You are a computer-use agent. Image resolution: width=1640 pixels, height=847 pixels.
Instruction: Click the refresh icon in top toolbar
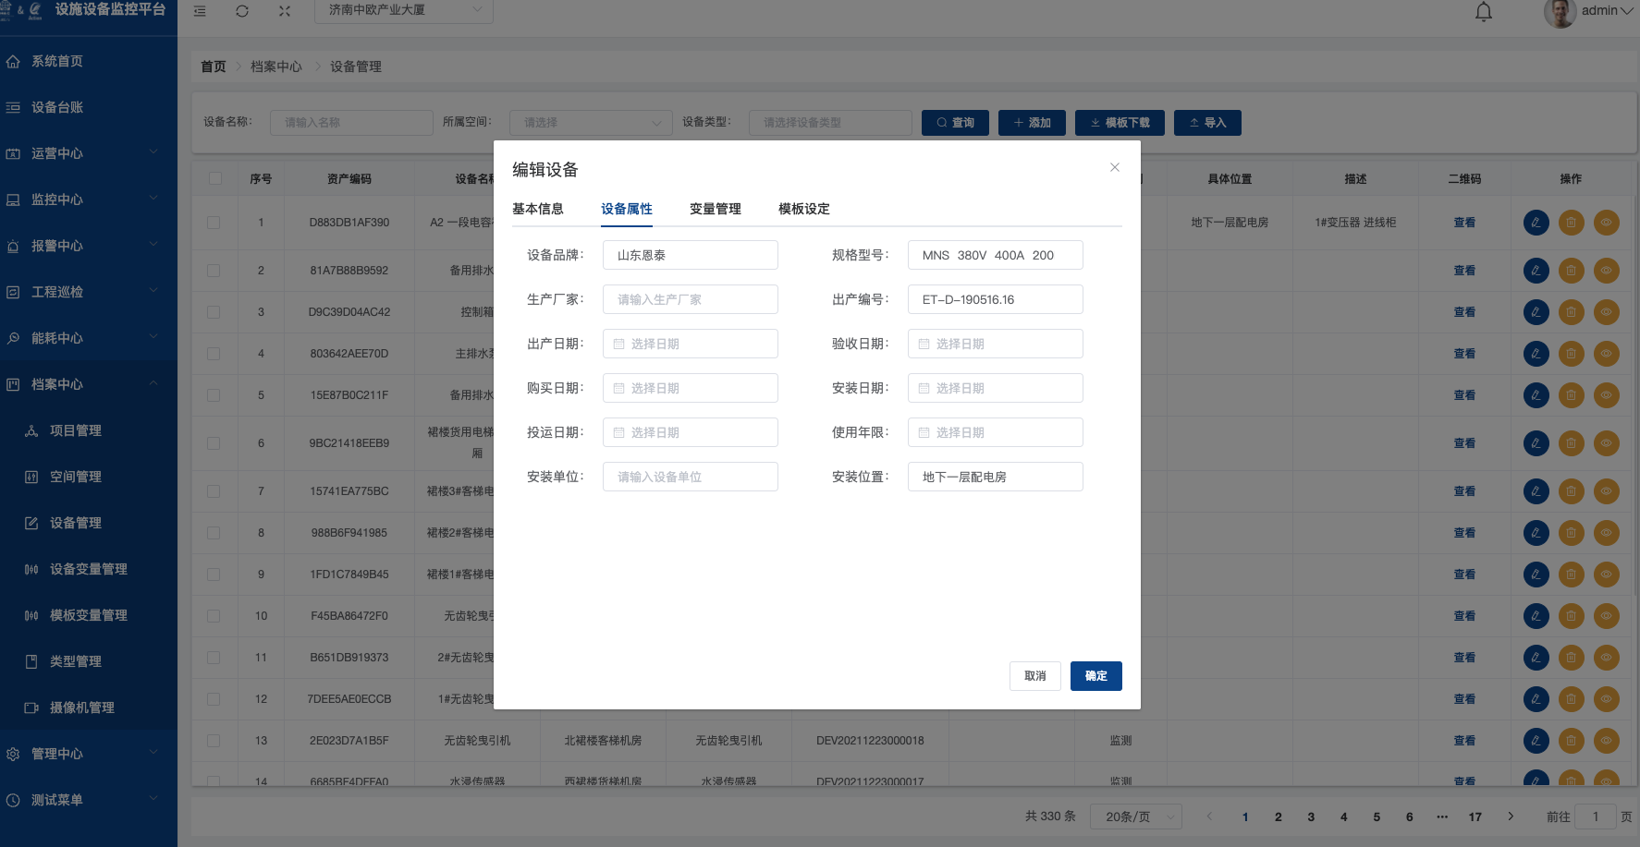point(242,11)
